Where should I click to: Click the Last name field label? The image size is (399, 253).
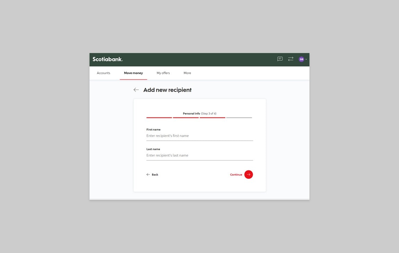tap(153, 149)
